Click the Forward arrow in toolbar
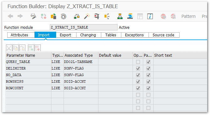The width and height of the screenshot is (210, 115). pos(20,16)
